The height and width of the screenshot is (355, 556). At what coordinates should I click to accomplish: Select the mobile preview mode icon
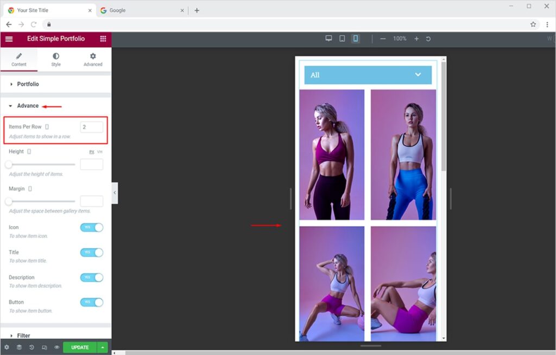click(x=355, y=39)
